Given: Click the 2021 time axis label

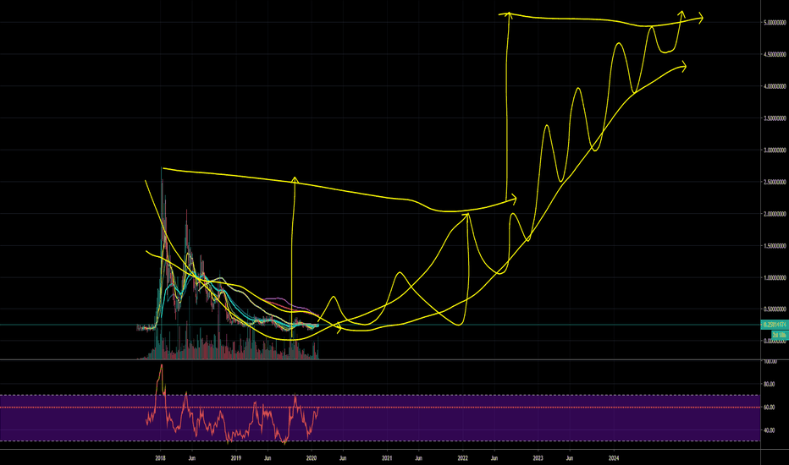Looking at the screenshot, I should point(387,458).
